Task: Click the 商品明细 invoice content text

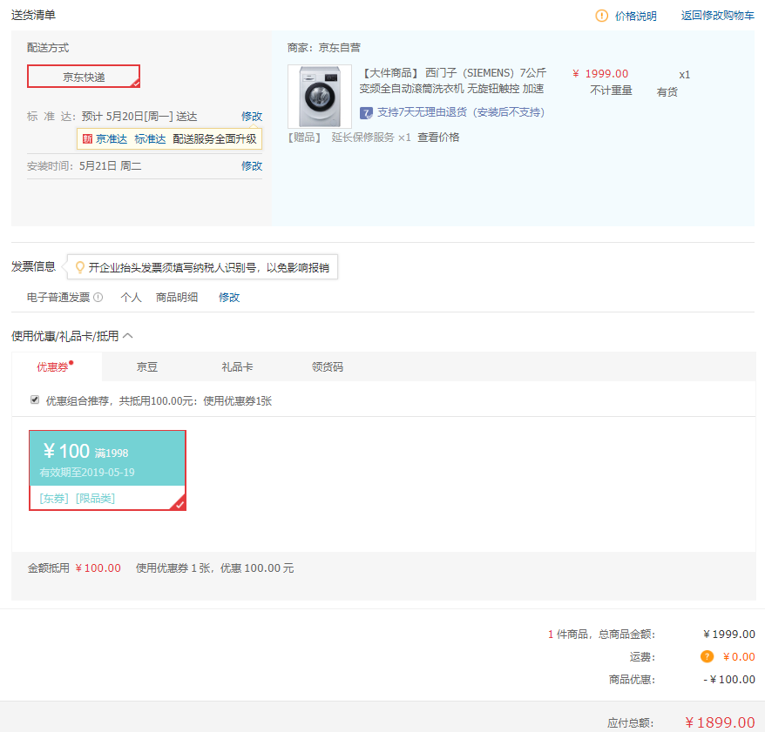Action: [x=177, y=298]
